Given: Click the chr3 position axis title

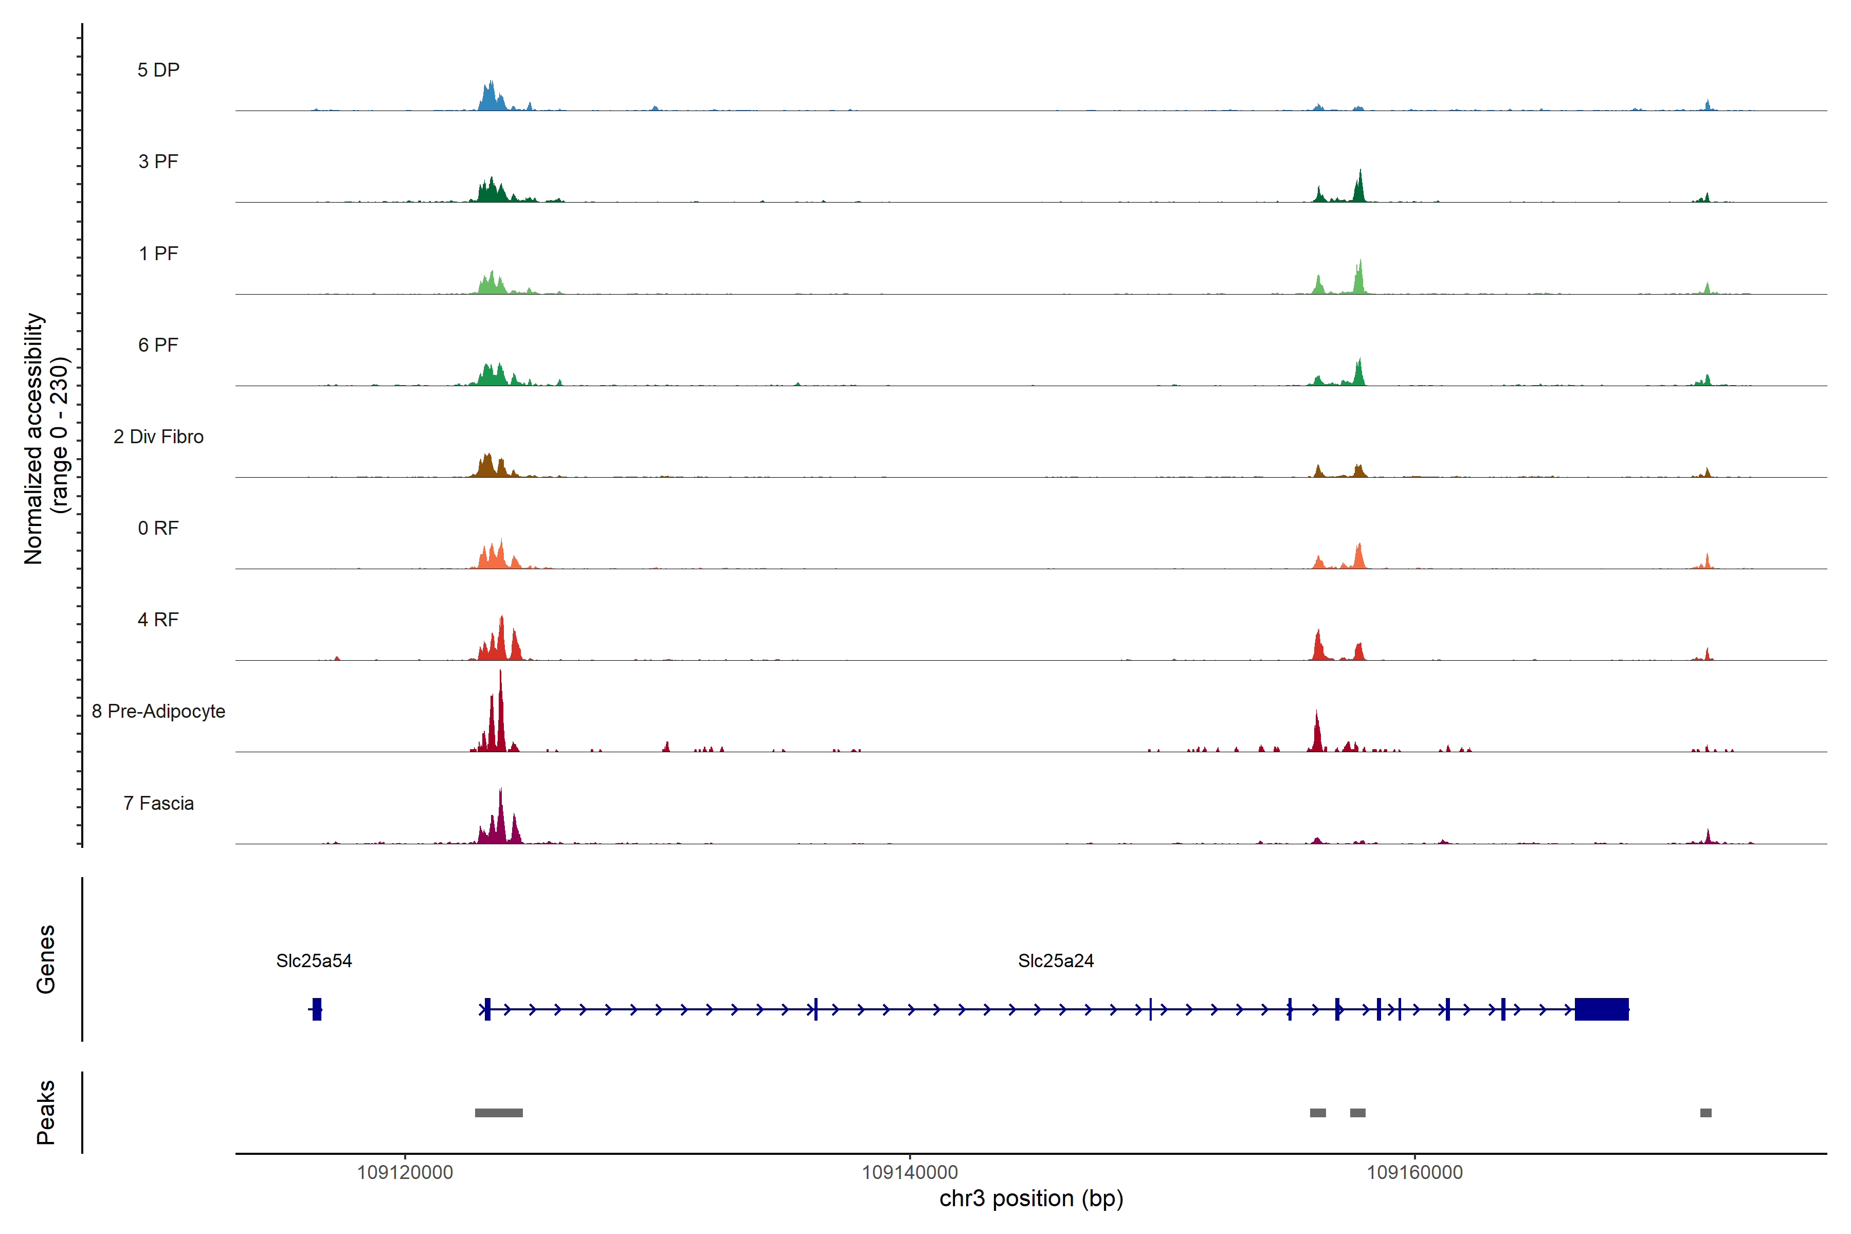Looking at the screenshot, I should point(1031,1199).
